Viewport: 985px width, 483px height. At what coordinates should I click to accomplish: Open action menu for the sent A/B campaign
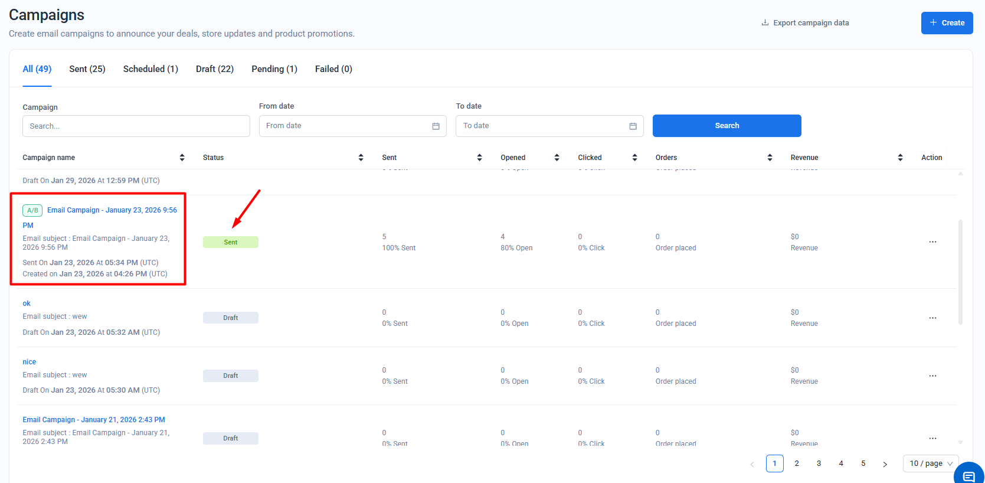(x=932, y=242)
